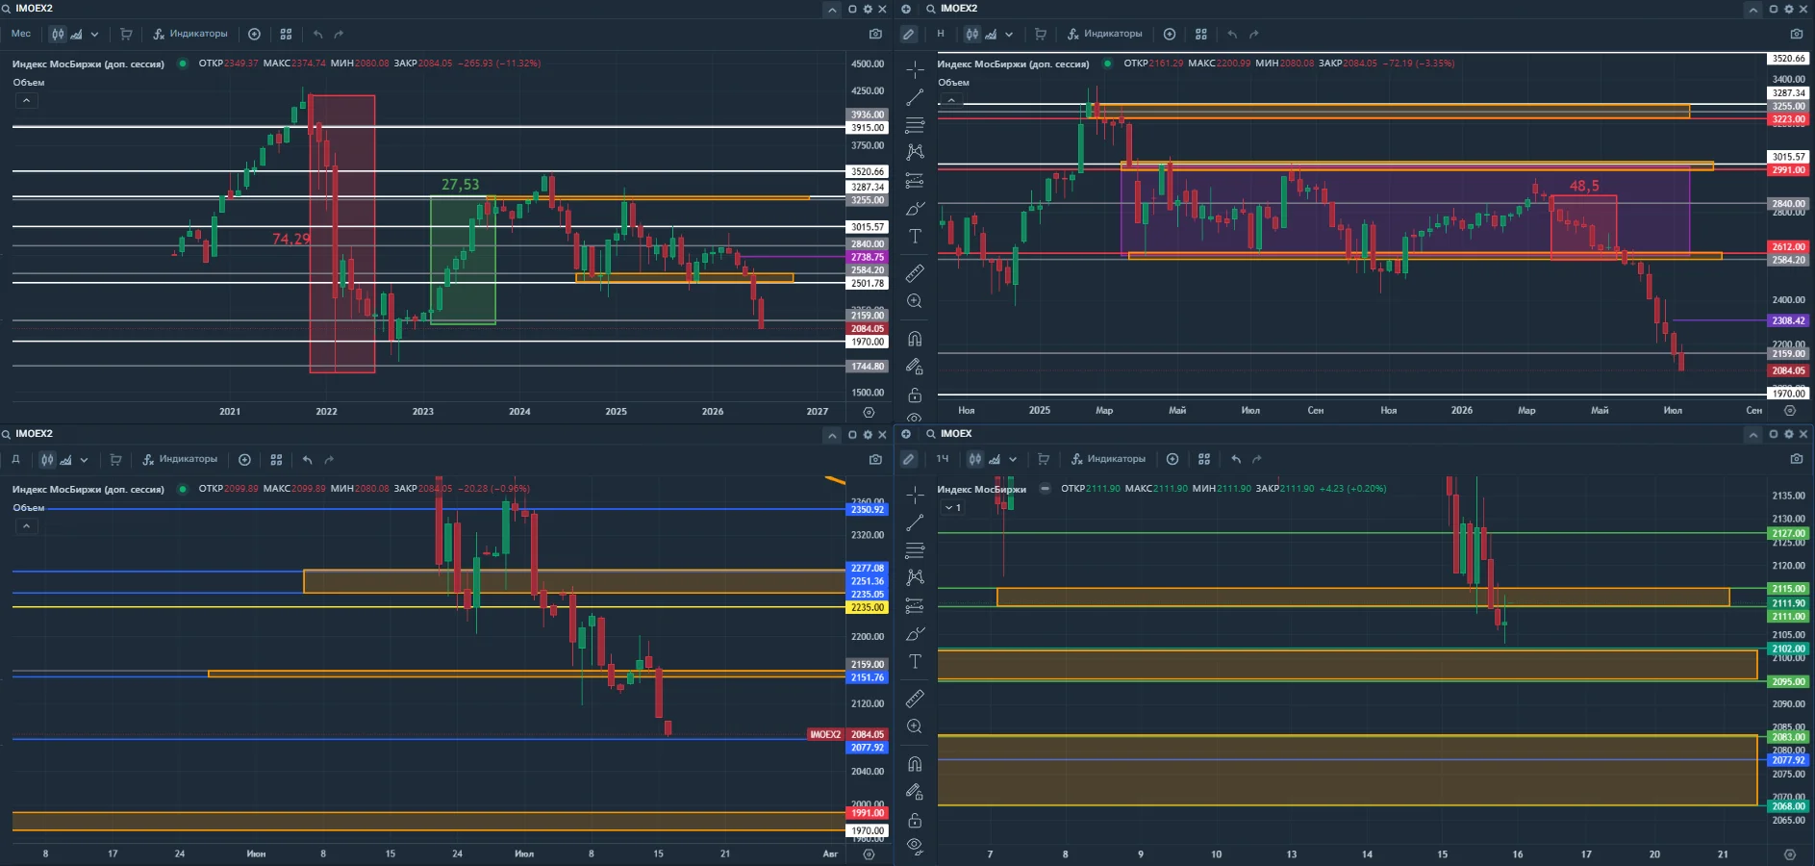Viewport: 1815px width, 866px height.
Task: Toggle stay-in-drawing-mode pencil-lock in hourly chart
Action: [915, 792]
